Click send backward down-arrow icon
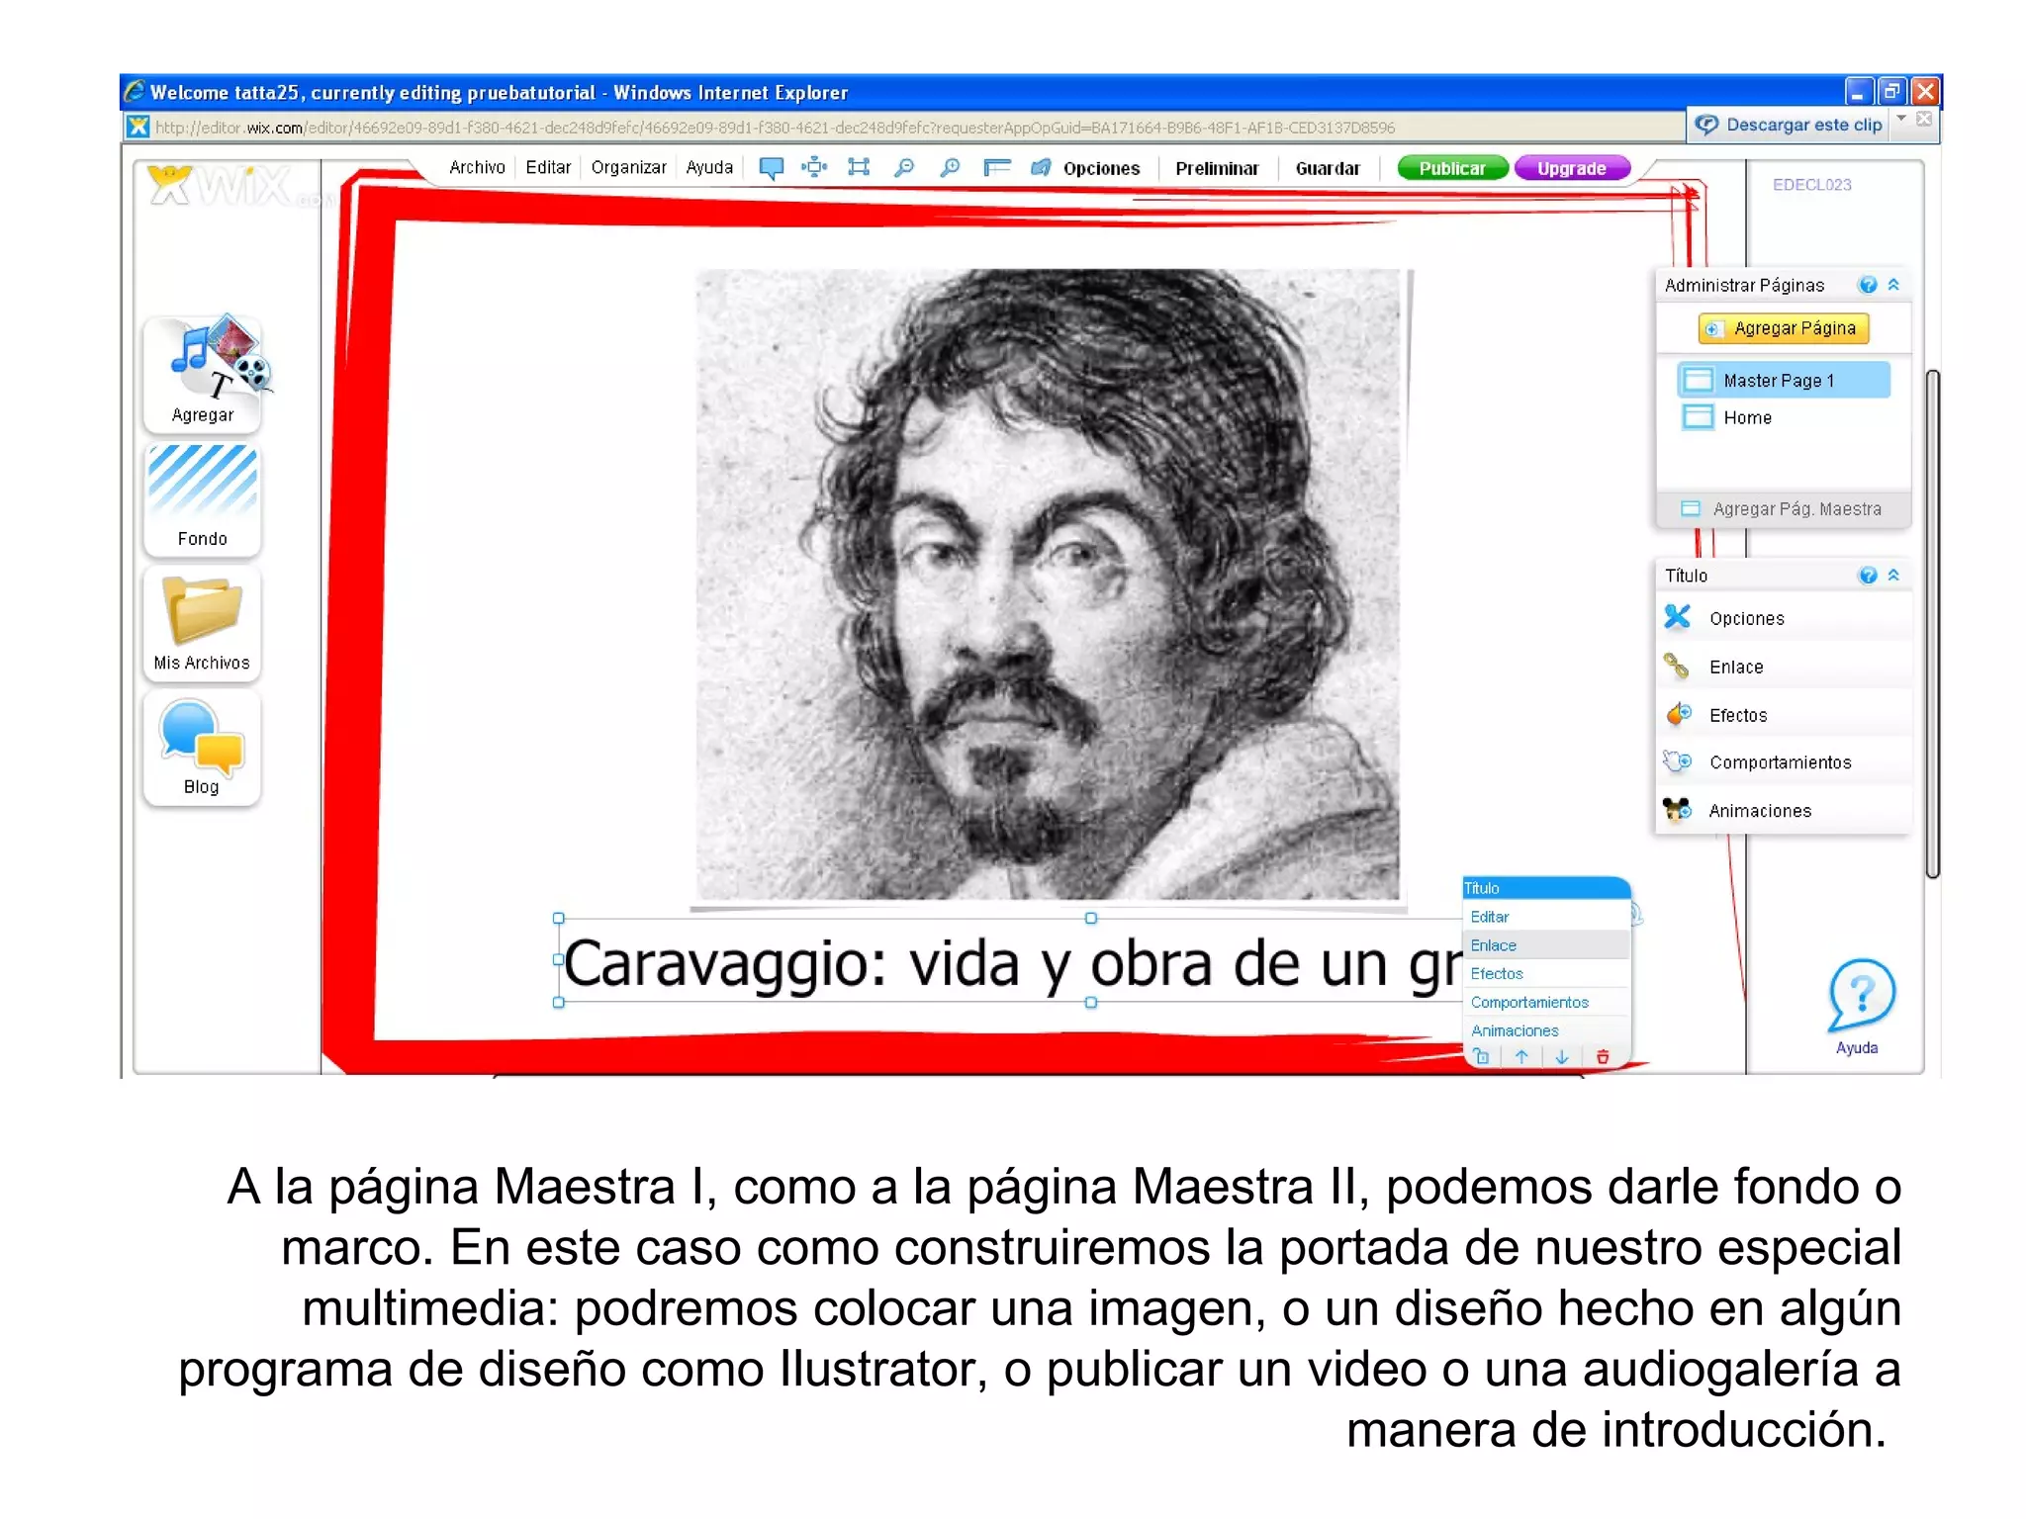 coord(1562,1057)
